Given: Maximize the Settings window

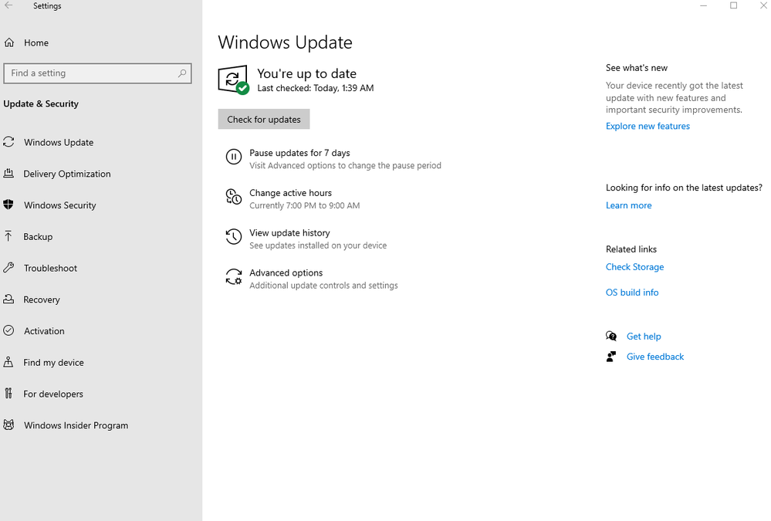Looking at the screenshot, I should [x=734, y=5].
